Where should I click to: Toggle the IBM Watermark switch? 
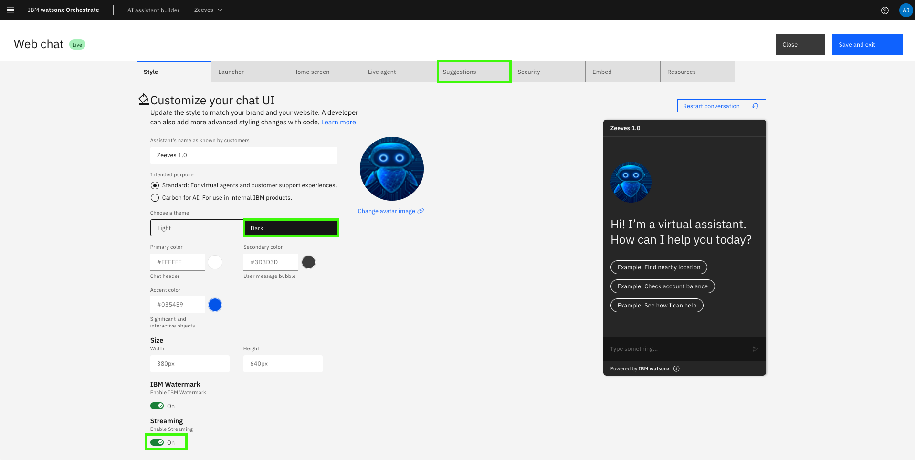click(157, 406)
